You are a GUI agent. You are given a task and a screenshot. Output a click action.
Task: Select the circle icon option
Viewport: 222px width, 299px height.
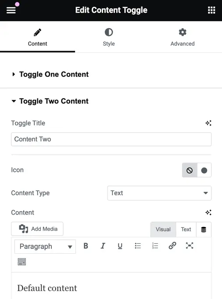tap(204, 170)
